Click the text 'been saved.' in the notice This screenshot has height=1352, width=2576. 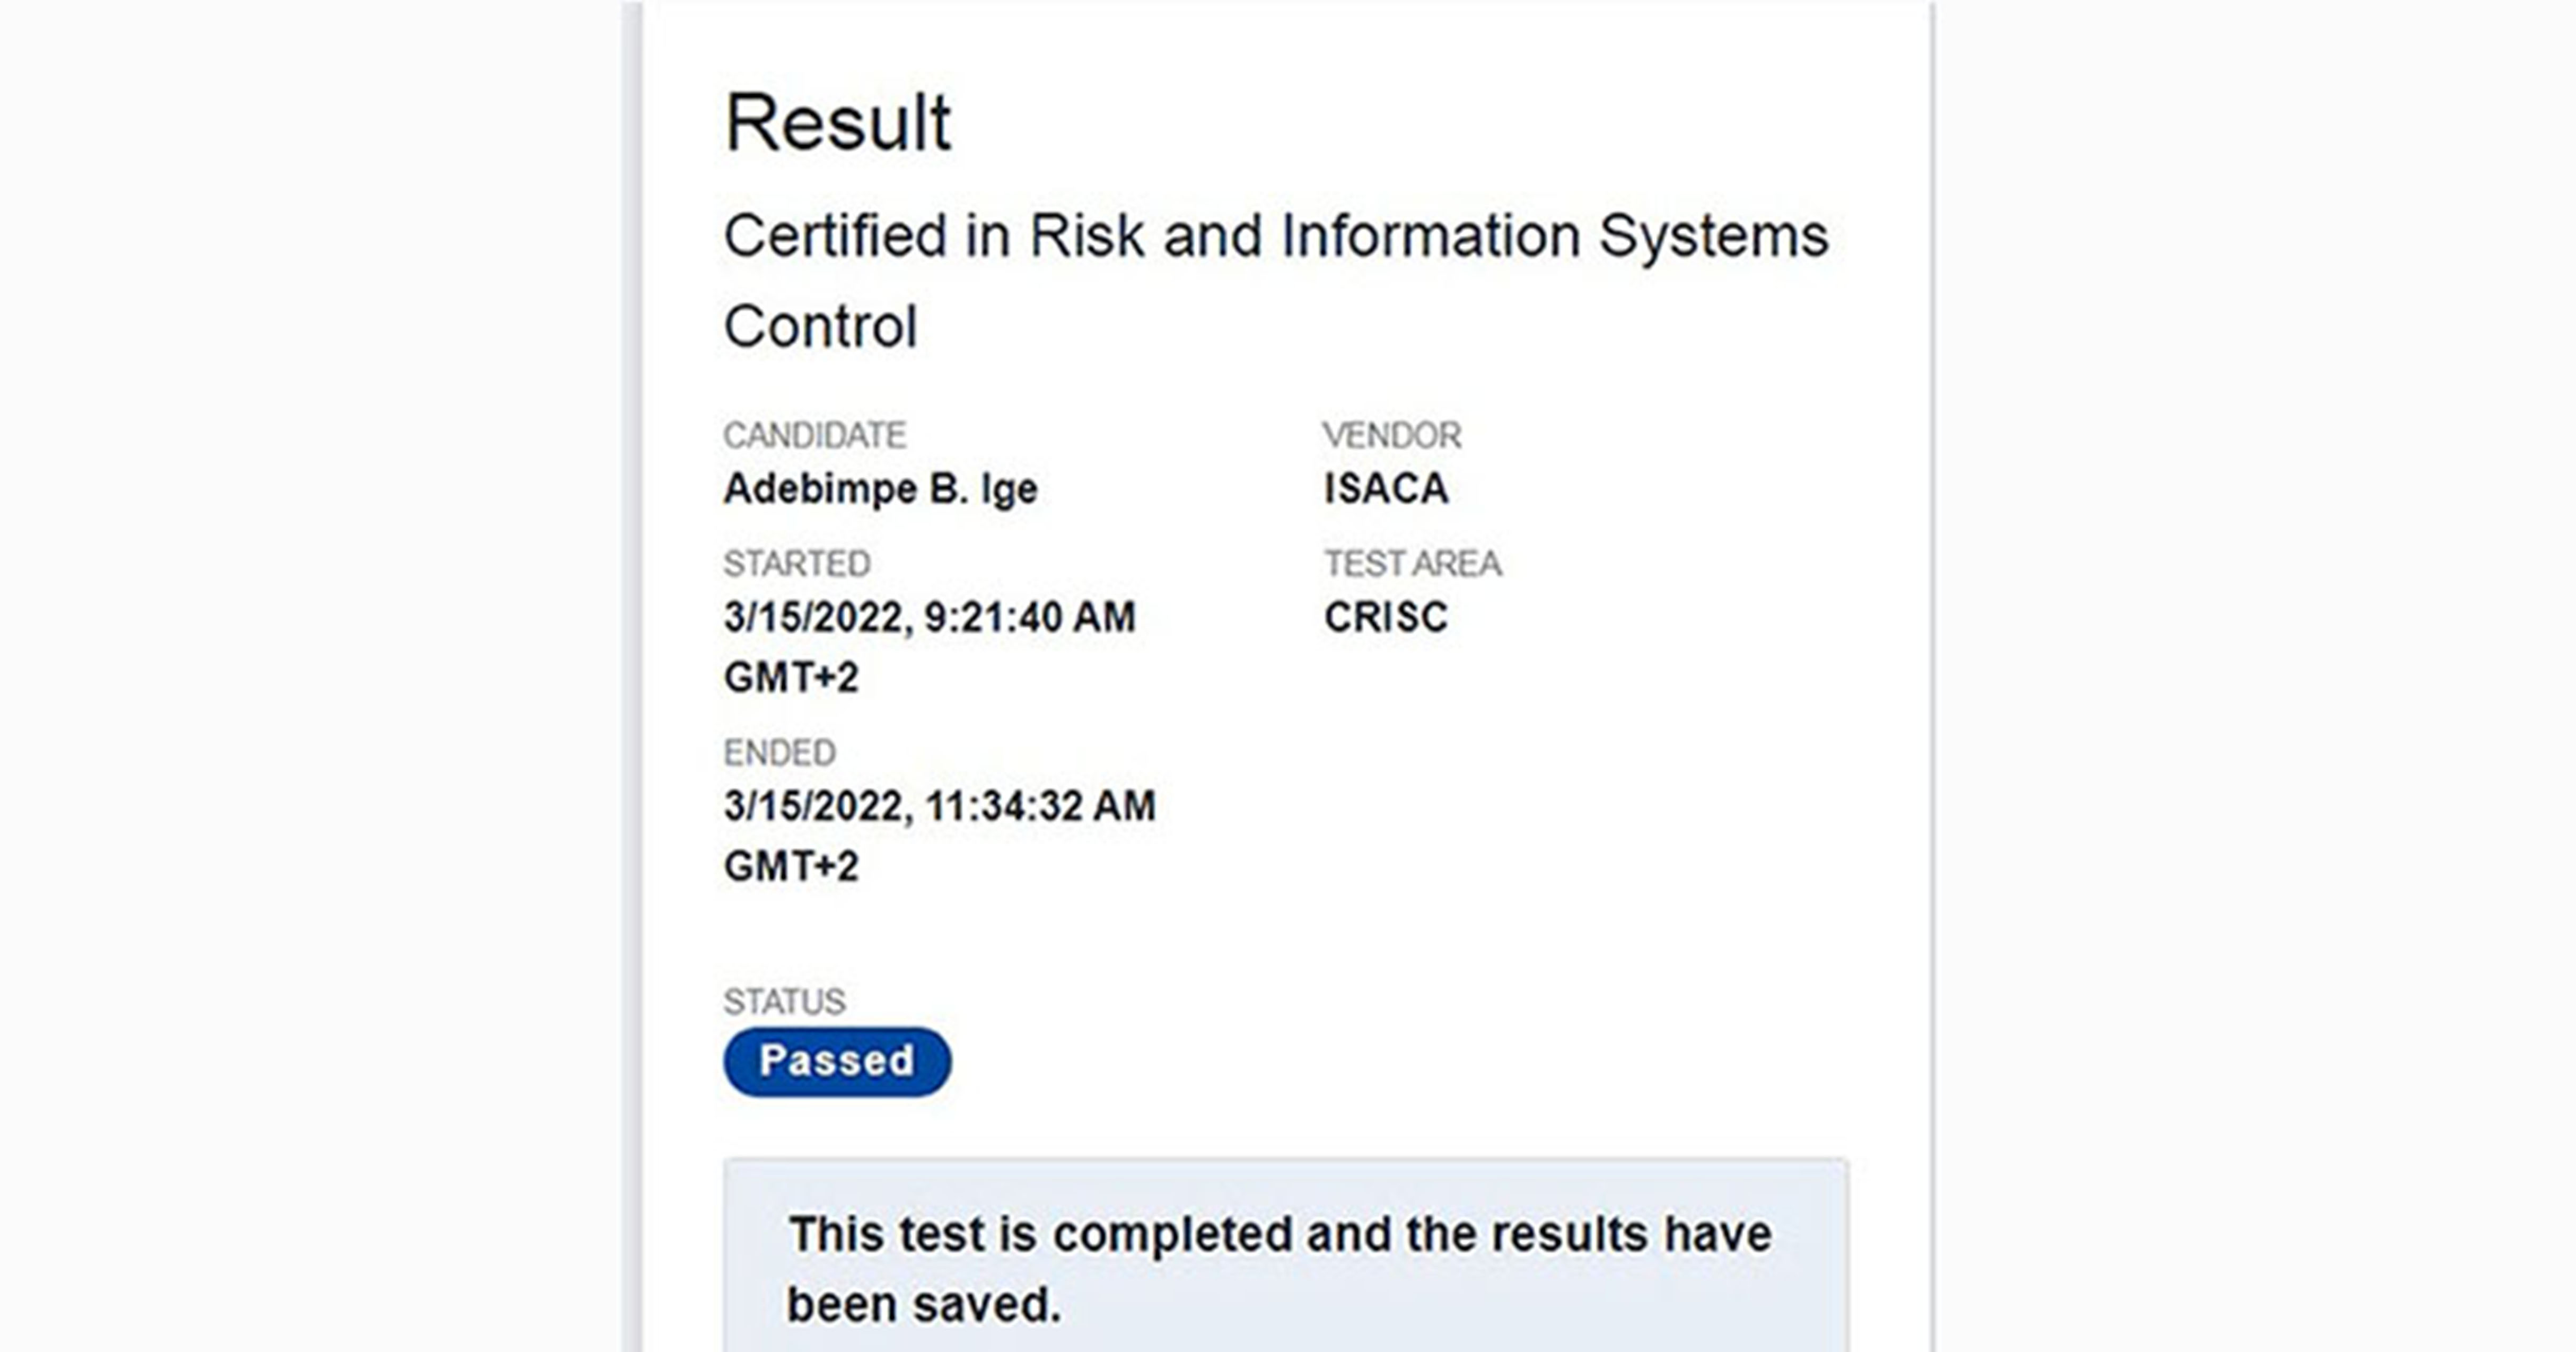[923, 1305]
